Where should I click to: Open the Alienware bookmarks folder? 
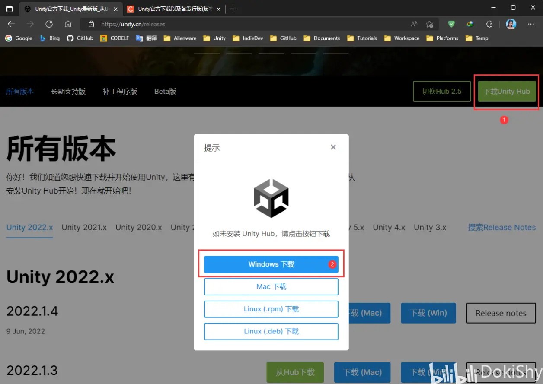point(180,38)
